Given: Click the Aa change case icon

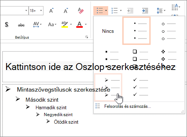Looking at the screenshot, I should click(x=51, y=25).
